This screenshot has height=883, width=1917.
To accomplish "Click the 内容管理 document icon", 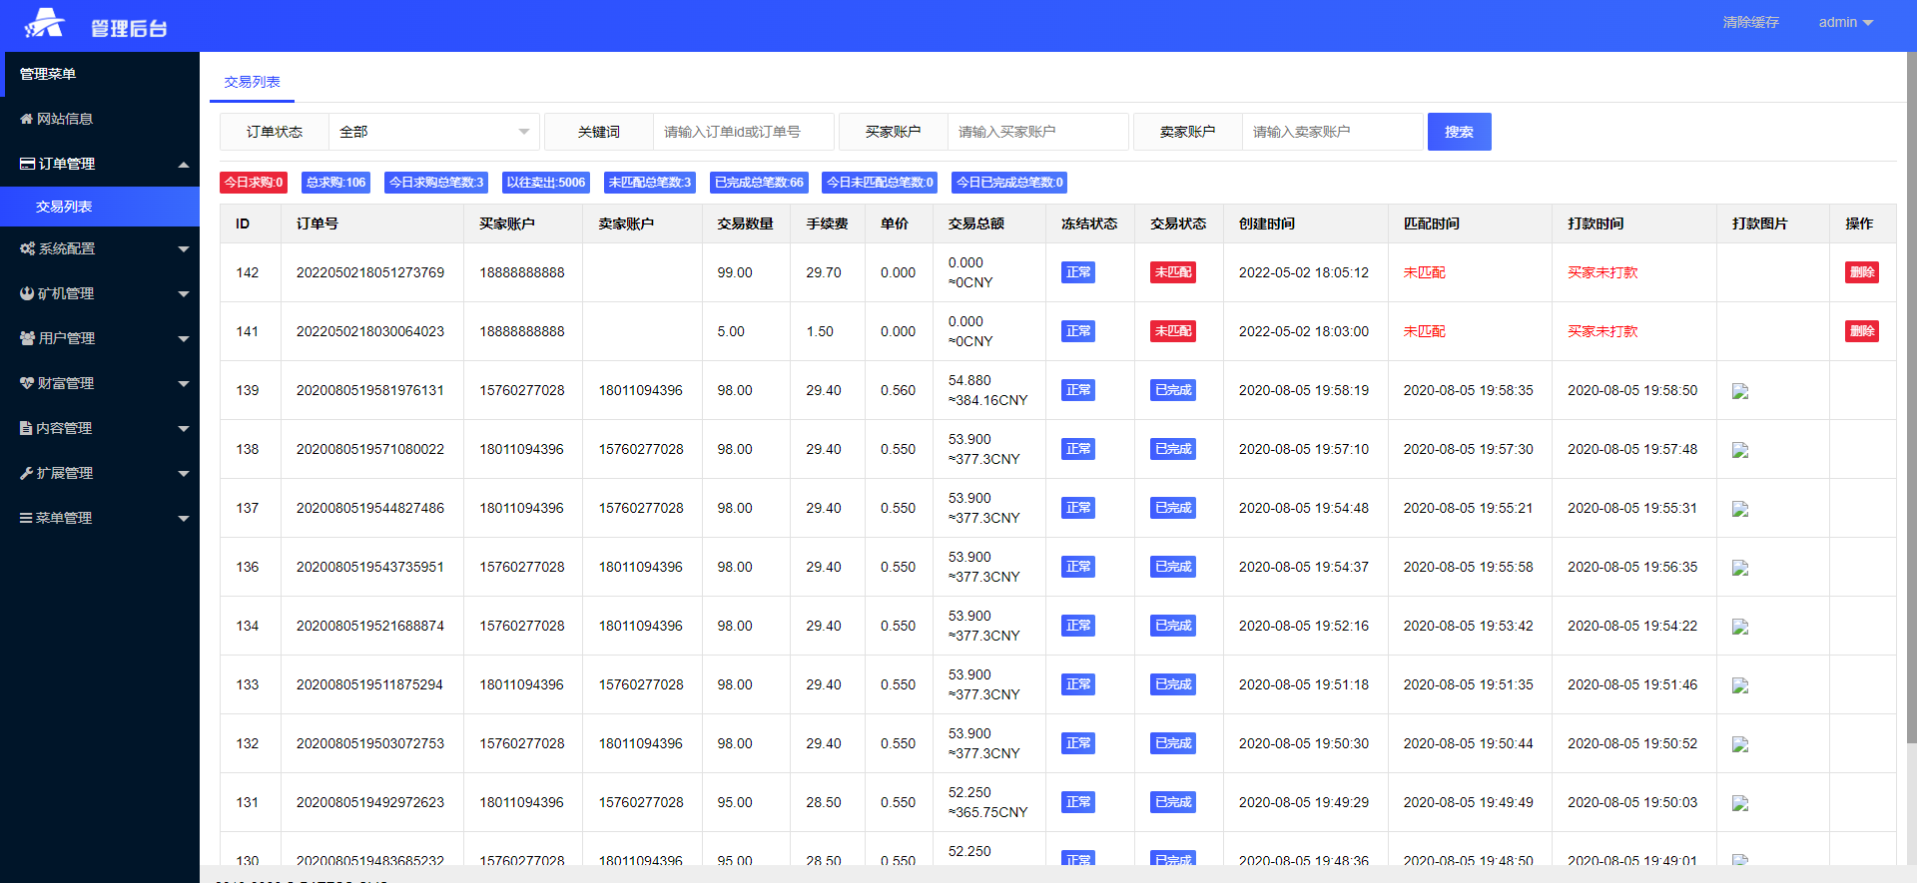I will coord(26,428).
